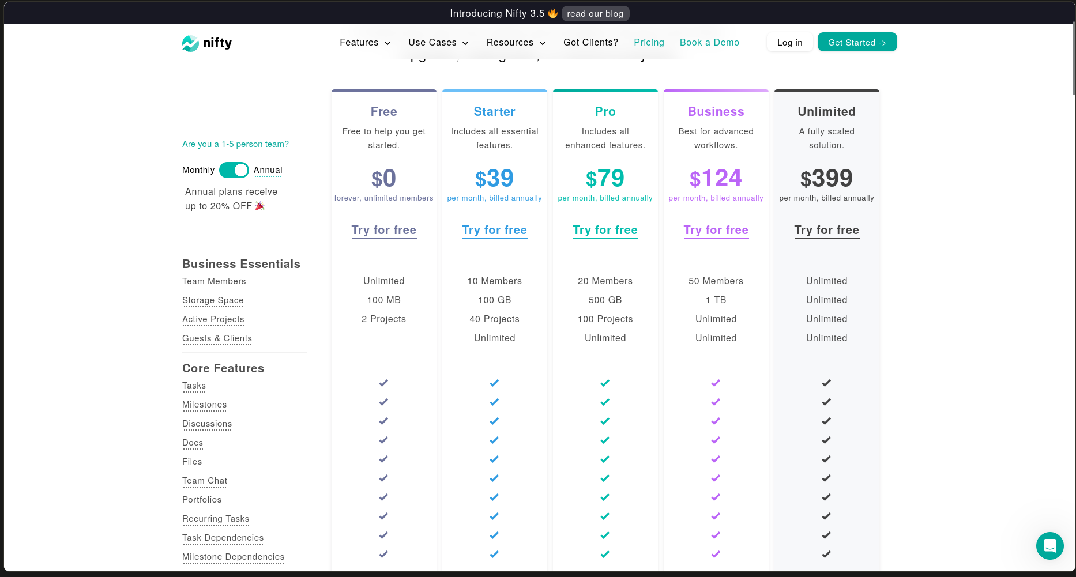Click the Guests & Clients feature label

coord(217,338)
